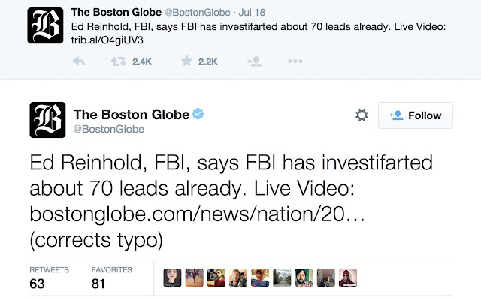481x300 pixels.
Task: Click the reply arrow icon on top tweet
Action: coord(79,61)
